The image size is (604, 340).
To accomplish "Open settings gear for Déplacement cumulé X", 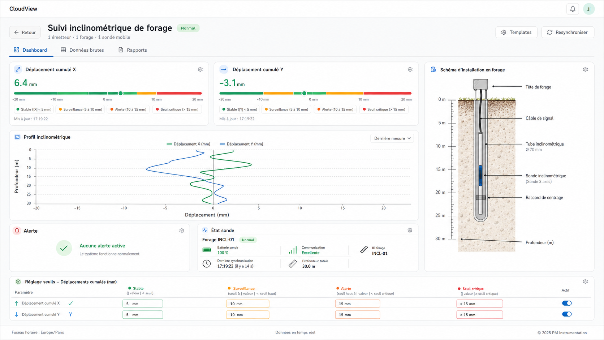I will (200, 69).
